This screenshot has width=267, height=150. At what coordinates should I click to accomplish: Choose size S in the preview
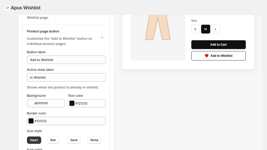(x=195, y=29)
